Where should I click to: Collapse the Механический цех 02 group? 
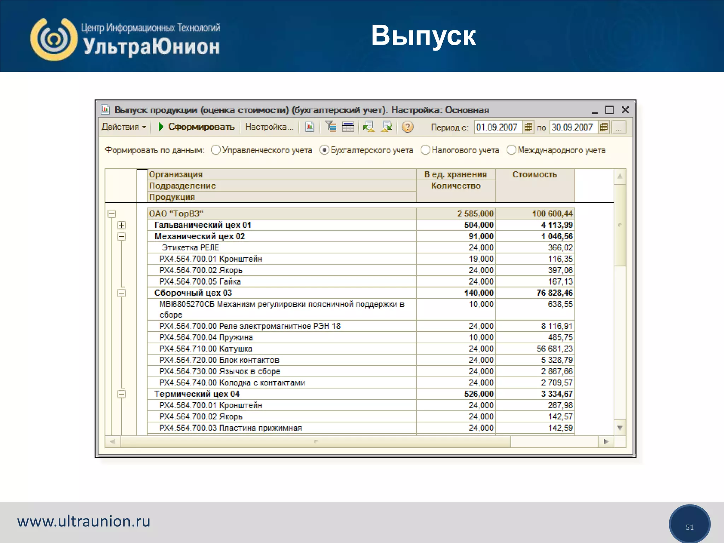click(122, 236)
